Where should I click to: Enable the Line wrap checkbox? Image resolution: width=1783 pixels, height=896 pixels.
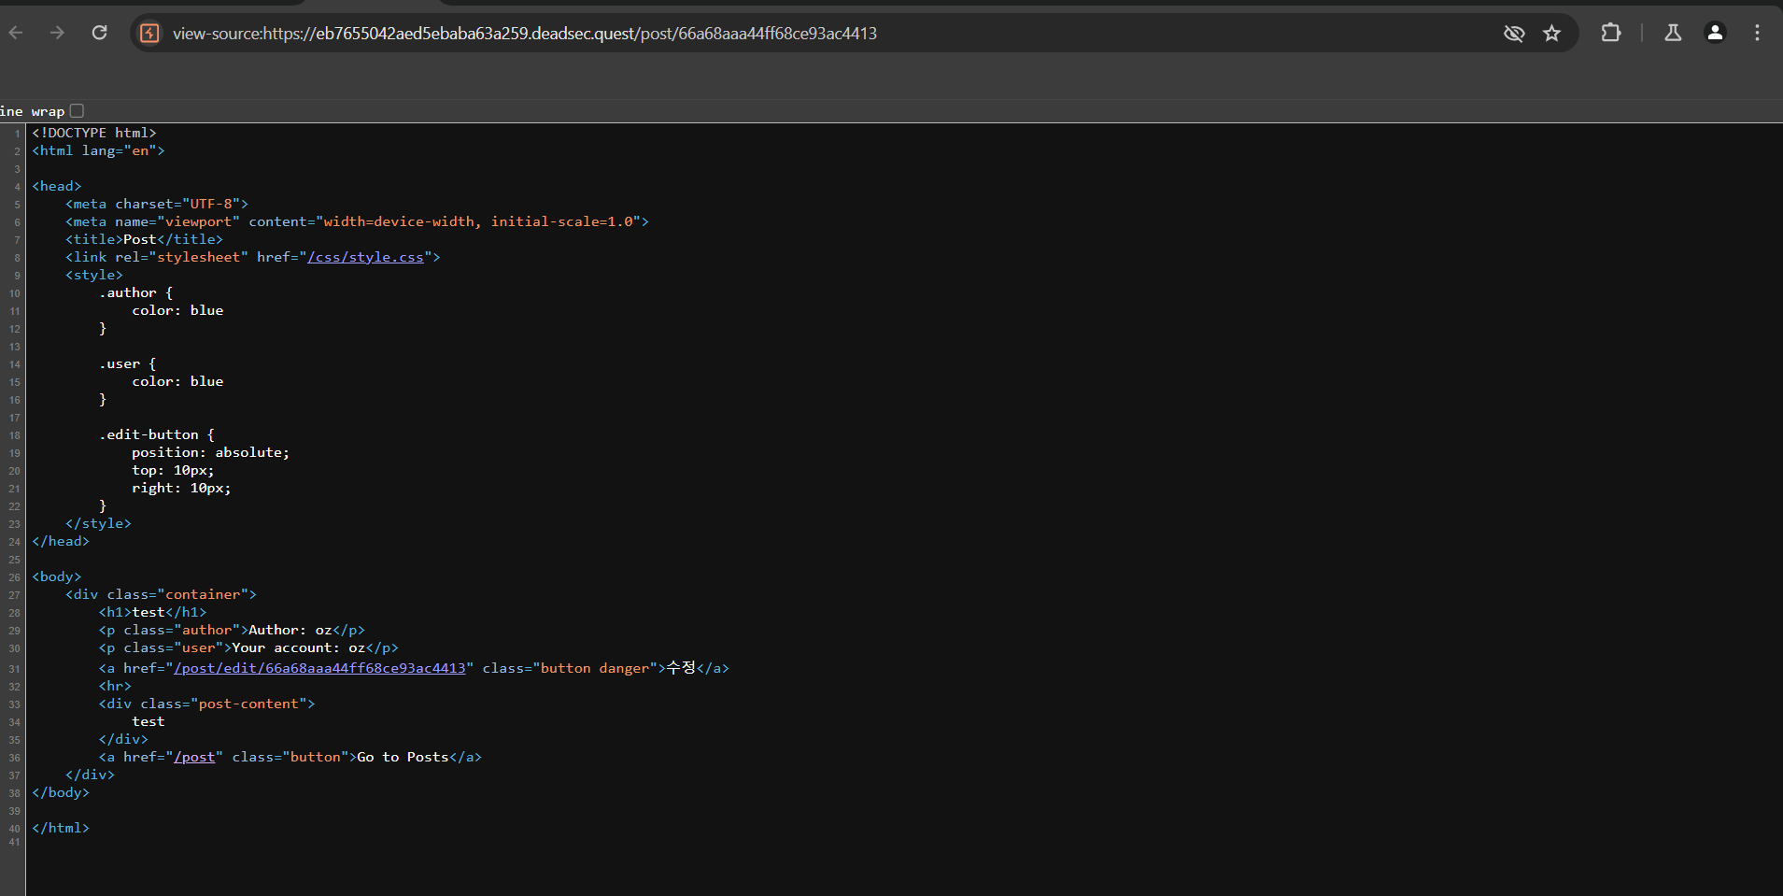tap(77, 110)
